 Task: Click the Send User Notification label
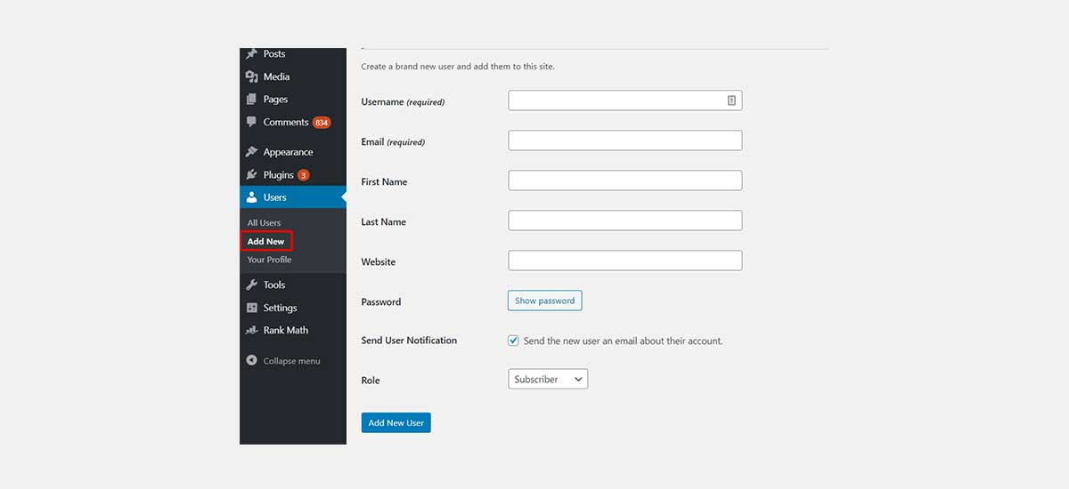pyautogui.click(x=409, y=341)
